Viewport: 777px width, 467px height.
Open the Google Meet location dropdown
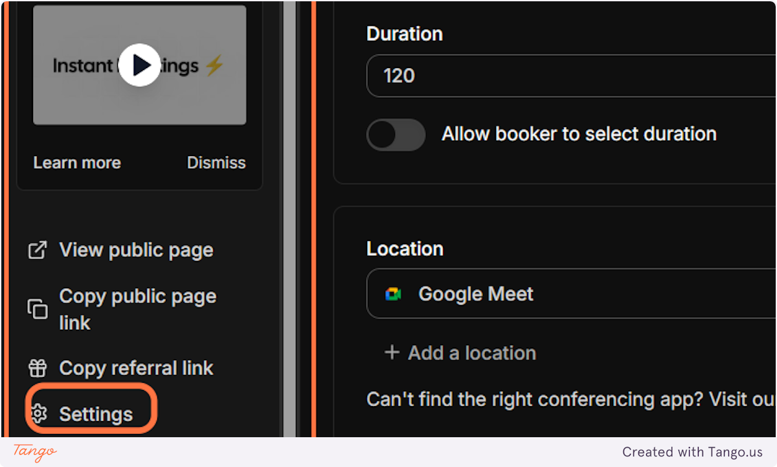571,294
